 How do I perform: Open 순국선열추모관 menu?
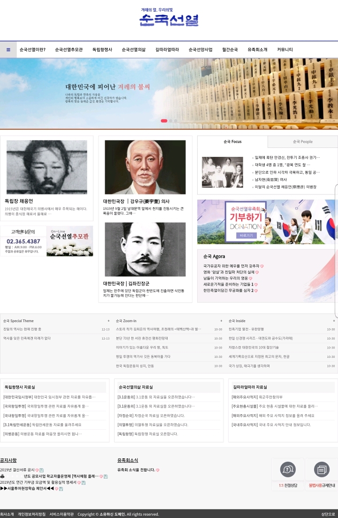click(x=69, y=50)
